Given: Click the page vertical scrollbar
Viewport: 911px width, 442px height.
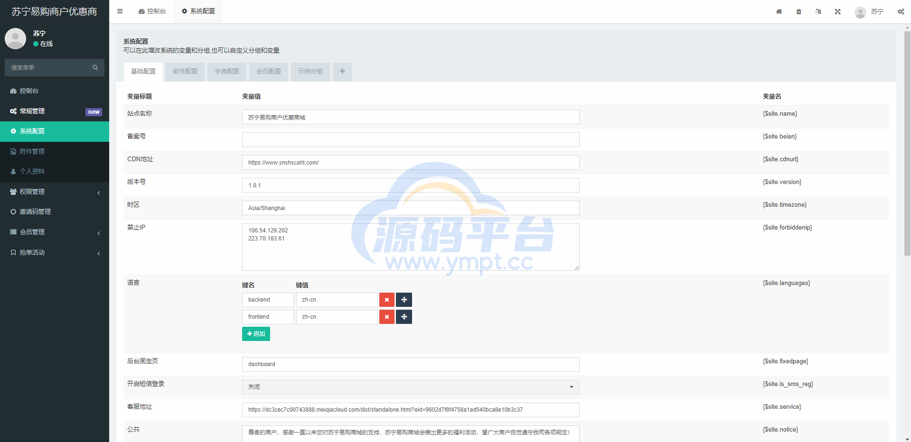Looking at the screenshot, I should pos(907,144).
